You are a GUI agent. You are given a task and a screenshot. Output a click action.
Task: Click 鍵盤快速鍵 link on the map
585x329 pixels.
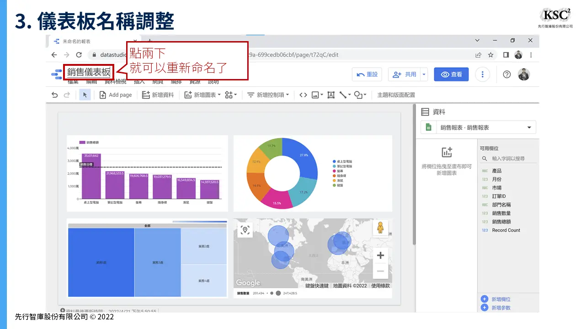click(317, 286)
